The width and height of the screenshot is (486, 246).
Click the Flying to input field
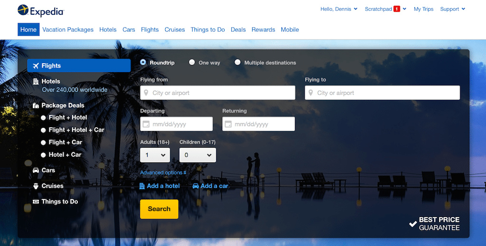382,93
